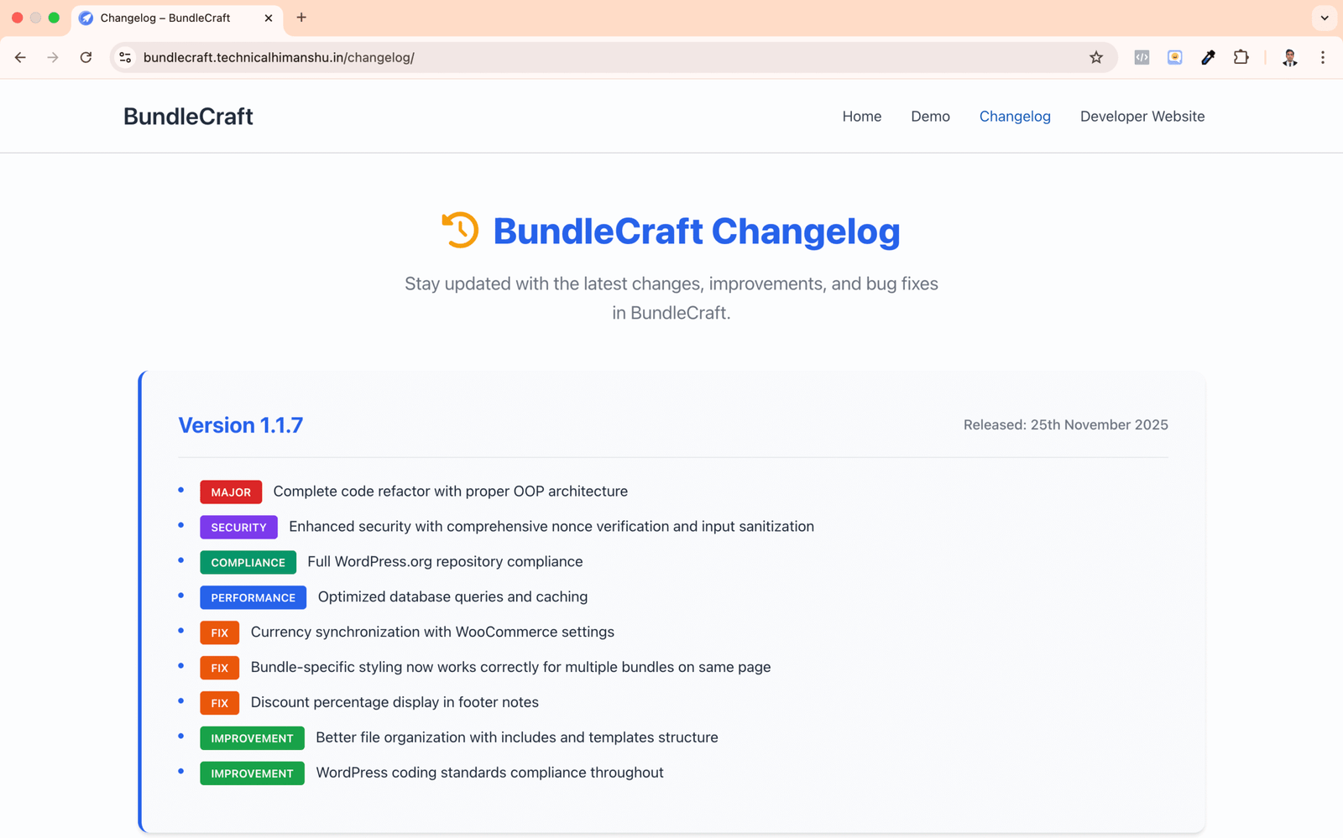Click the BundleCraft site logo
Screen dimensions: 1343x838
[x=188, y=117]
